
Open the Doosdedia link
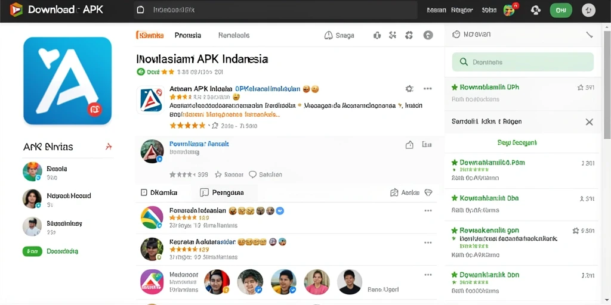[62, 251]
